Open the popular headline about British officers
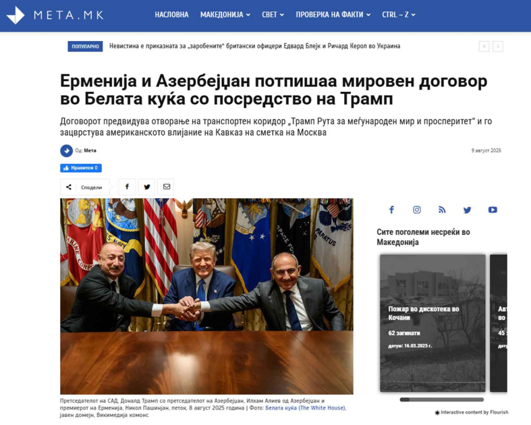This screenshot has height=425, width=531. 254,46
